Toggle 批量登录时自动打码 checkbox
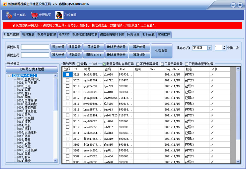This screenshot has height=169, width=246. pos(104,64)
